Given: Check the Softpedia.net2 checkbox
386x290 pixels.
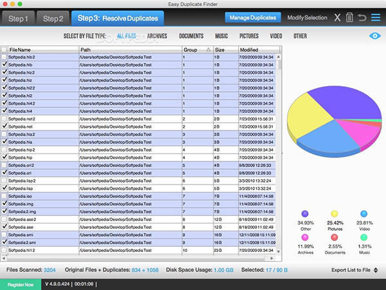Looking at the screenshot, I should (x=4, y=119).
